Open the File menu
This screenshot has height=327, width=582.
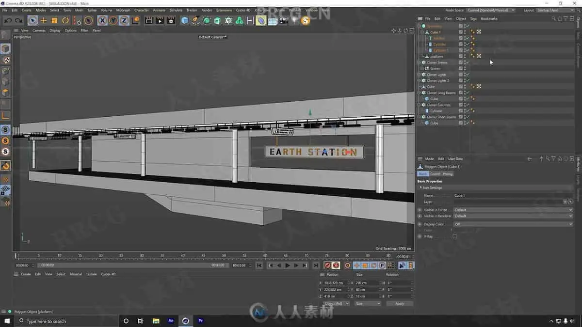[5, 10]
